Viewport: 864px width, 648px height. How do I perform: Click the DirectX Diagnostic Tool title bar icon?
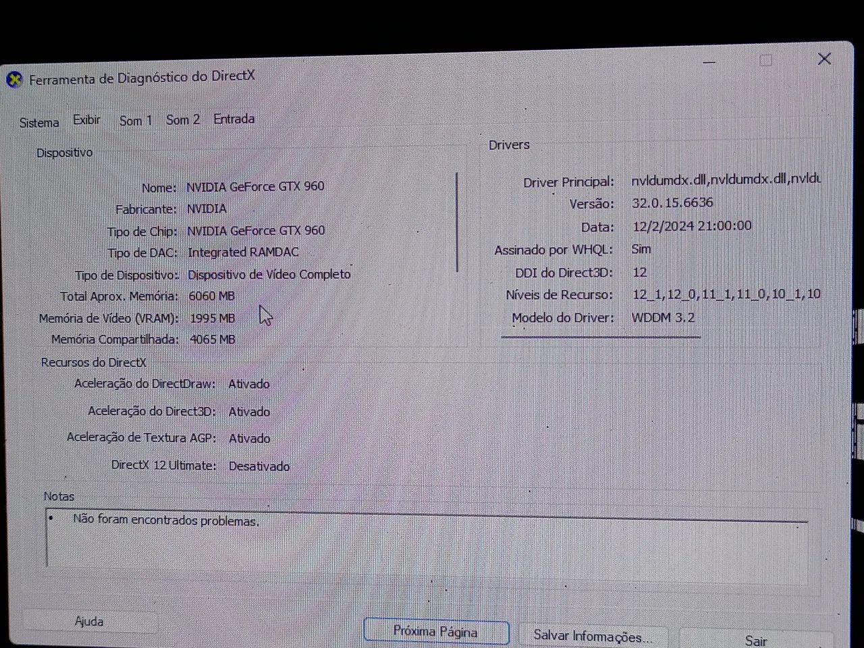click(13, 79)
